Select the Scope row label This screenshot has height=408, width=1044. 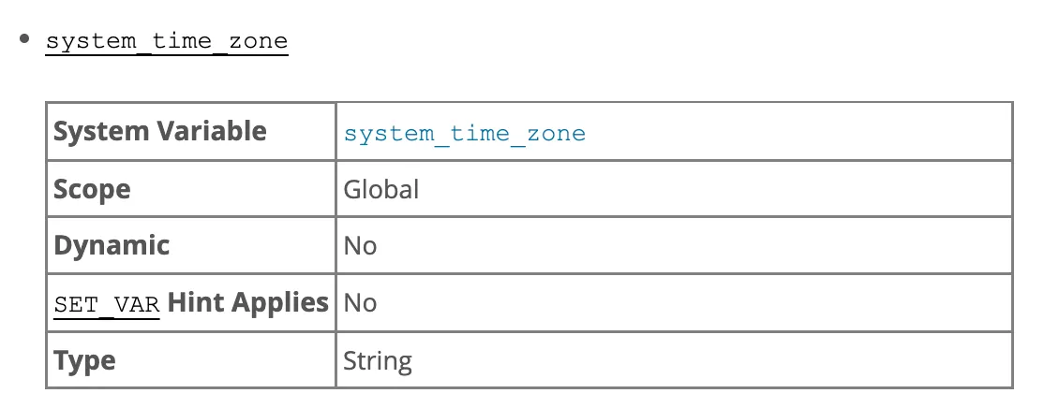(92, 189)
